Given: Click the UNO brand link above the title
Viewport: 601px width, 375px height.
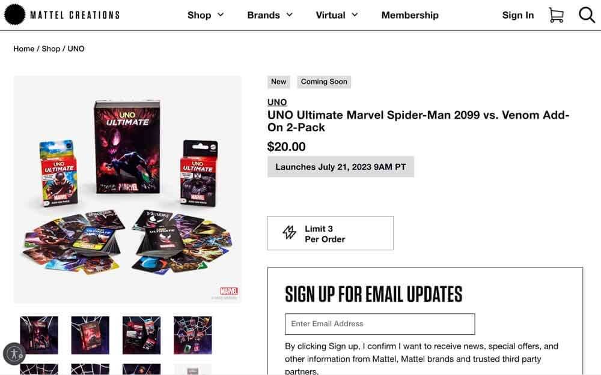Looking at the screenshot, I should [276, 102].
